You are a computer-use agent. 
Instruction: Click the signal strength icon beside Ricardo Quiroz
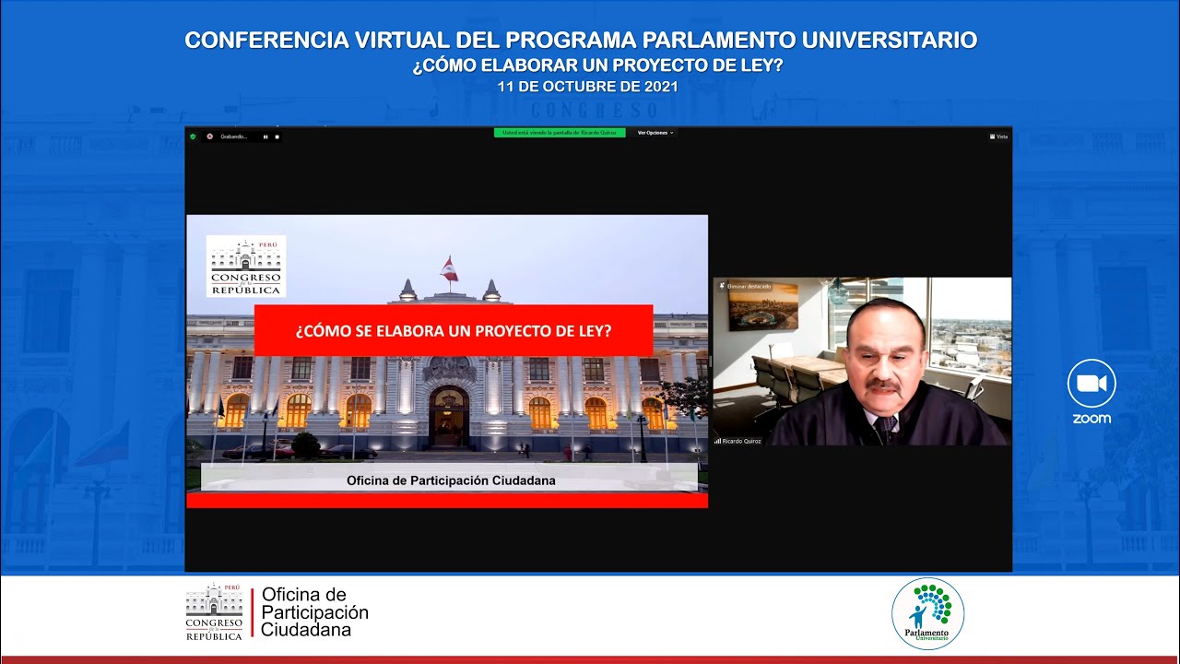point(718,441)
